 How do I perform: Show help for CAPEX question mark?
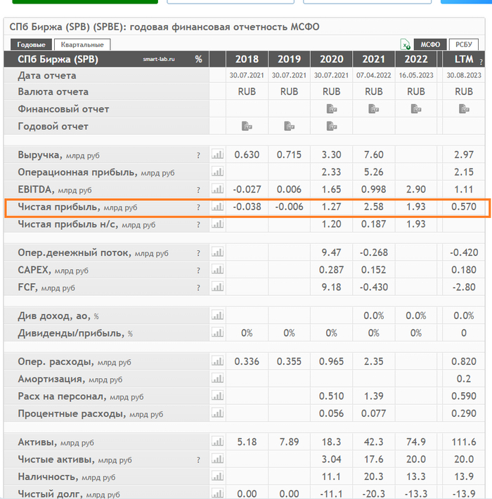[198, 271]
